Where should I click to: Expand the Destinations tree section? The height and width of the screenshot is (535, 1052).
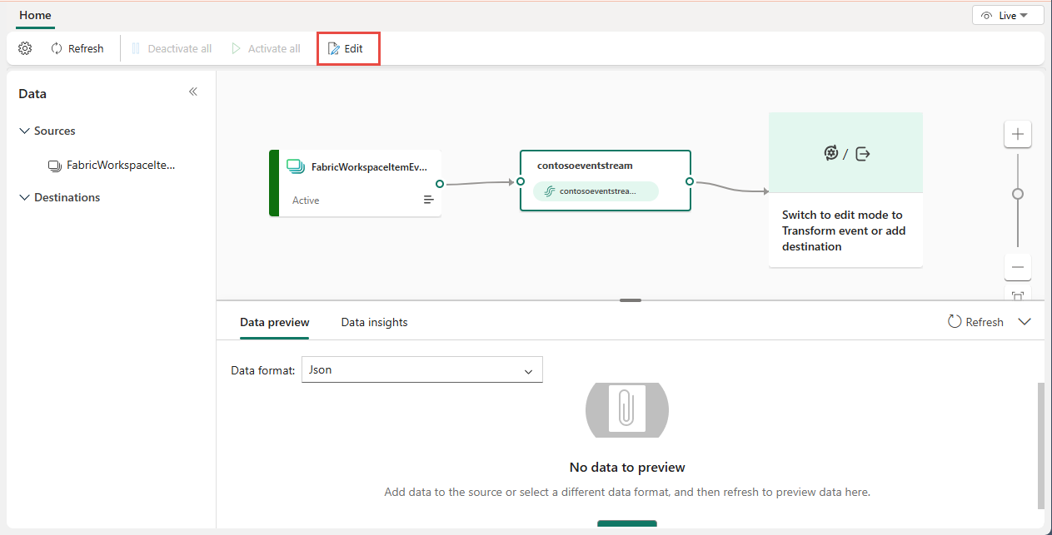coord(24,197)
